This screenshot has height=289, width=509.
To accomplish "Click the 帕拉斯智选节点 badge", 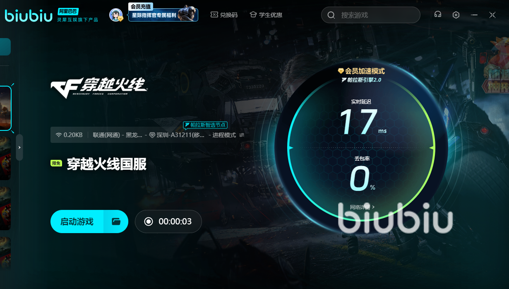I will 205,125.
